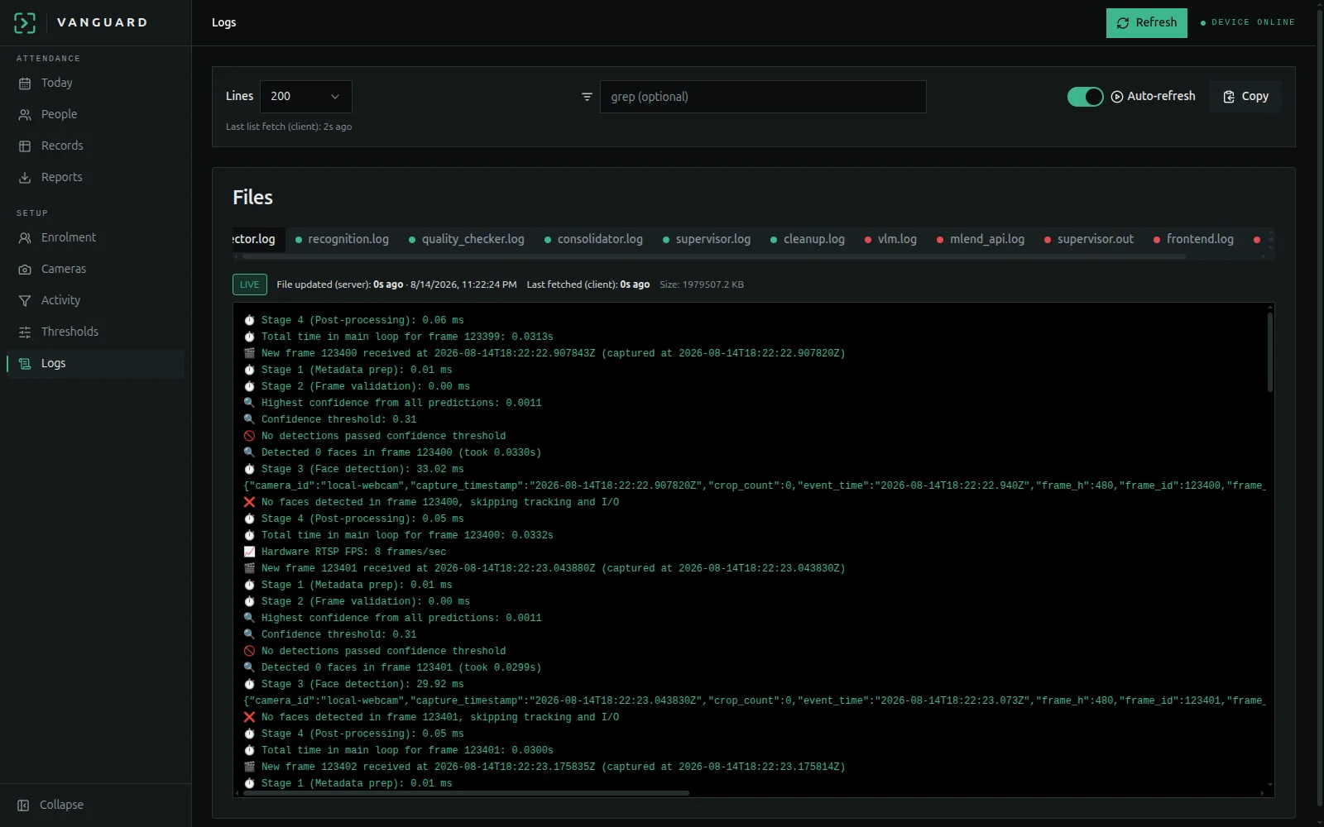
Task: Click 'Stage 3 (Face detection): 33.02 ms' line
Action: [x=353, y=469]
